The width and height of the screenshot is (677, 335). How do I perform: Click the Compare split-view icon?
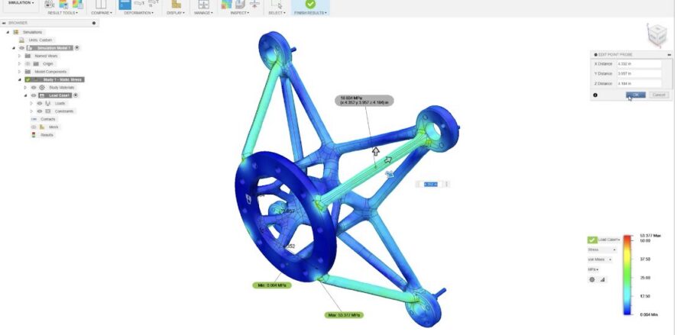pos(101,5)
